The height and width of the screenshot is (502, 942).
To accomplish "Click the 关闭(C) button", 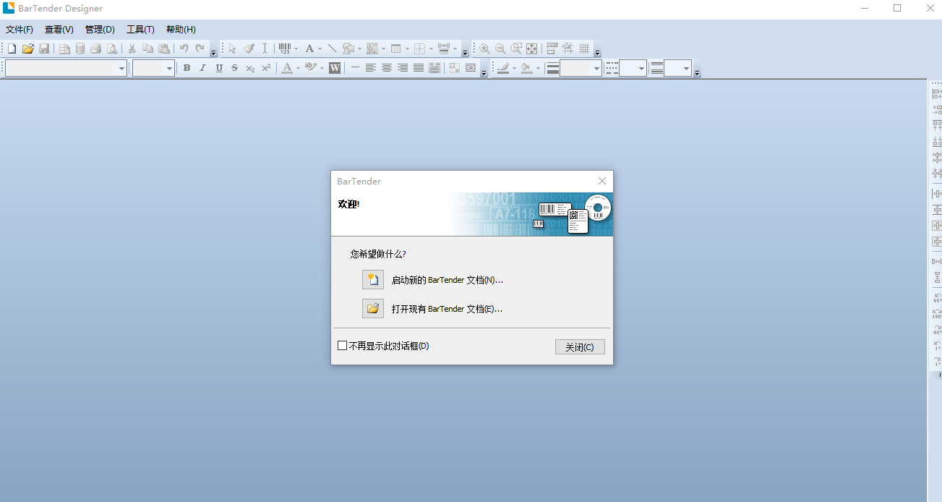I will tap(580, 347).
